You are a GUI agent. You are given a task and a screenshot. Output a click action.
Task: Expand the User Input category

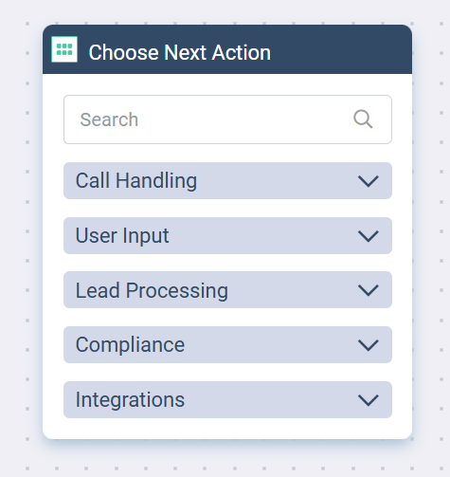tap(227, 235)
